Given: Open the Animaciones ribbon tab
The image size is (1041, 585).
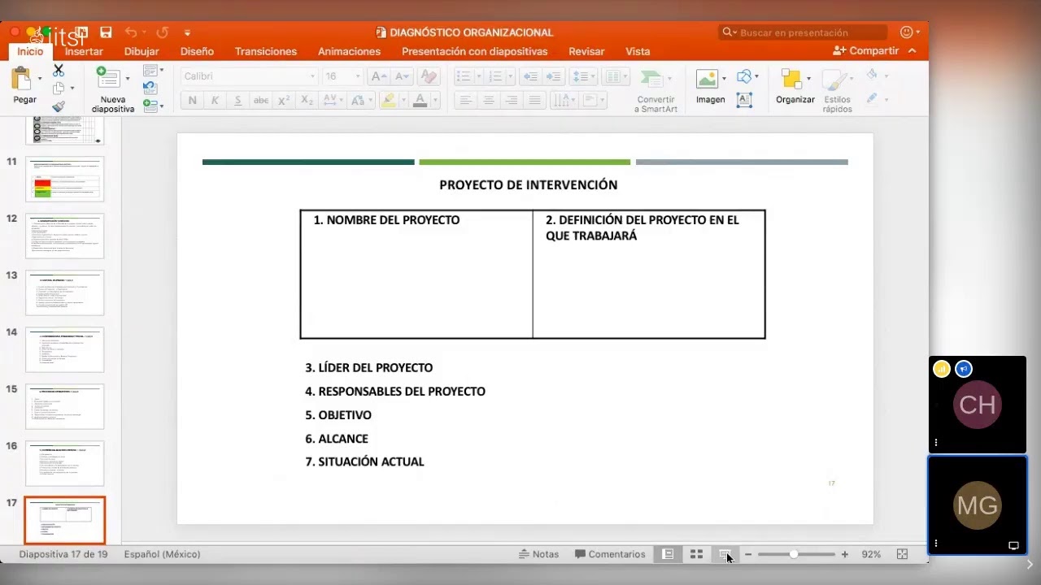Looking at the screenshot, I should pyautogui.click(x=349, y=51).
